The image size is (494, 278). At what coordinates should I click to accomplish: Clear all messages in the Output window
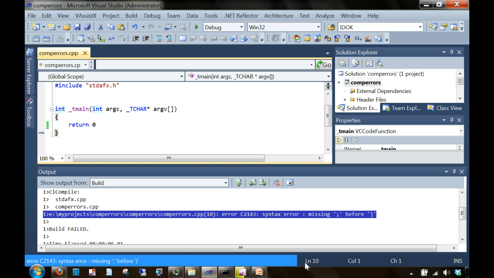tap(276, 183)
